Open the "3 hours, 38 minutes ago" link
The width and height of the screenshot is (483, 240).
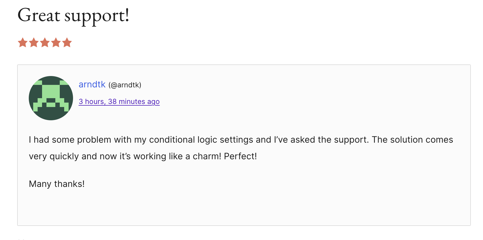click(119, 102)
